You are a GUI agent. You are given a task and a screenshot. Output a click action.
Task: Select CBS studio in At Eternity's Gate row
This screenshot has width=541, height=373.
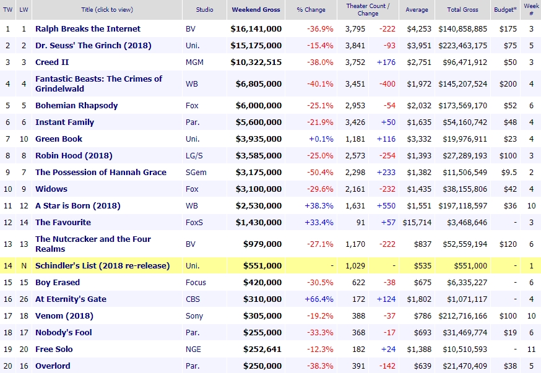coord(193,299)
